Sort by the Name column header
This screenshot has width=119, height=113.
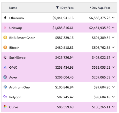point(13,8)
